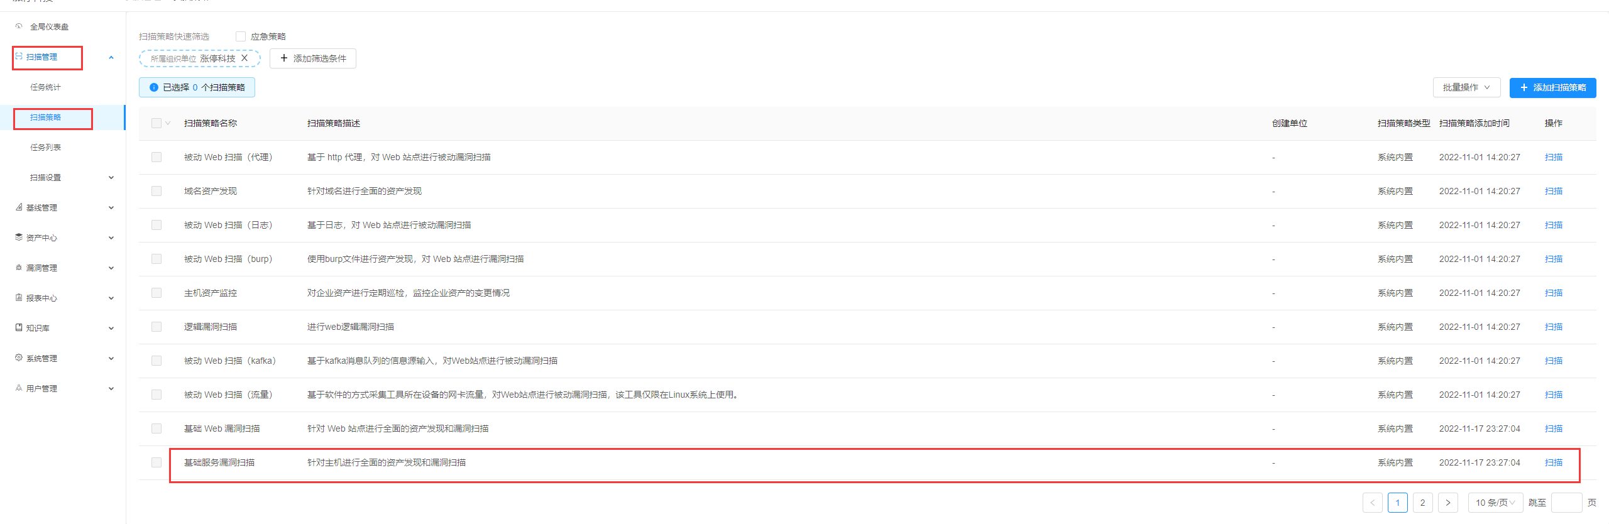This screenshot has width=1609, height=524.
Task: Remove the 涨停科技 filter tag
Action: tap(244, 58)
